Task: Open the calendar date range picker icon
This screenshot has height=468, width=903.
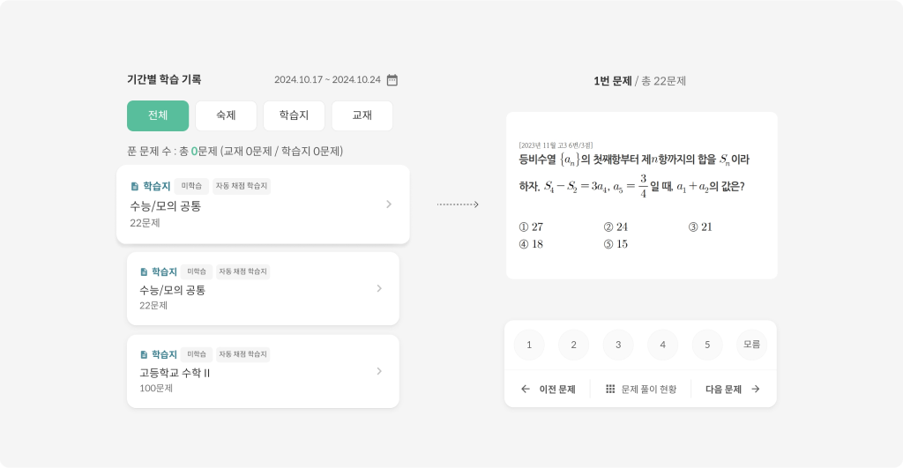Action: (392, 80)
